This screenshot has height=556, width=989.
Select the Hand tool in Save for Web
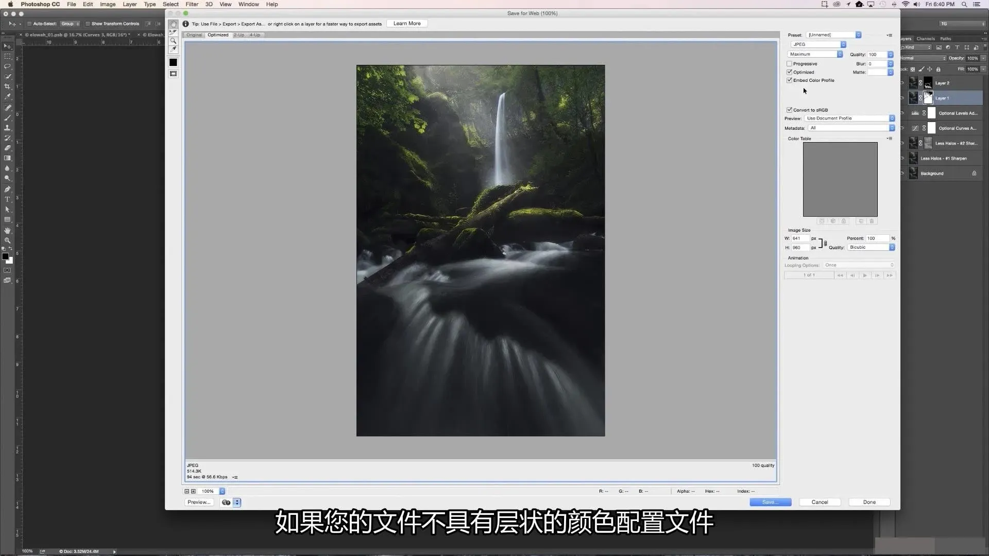(x=174, y=24)
